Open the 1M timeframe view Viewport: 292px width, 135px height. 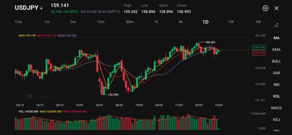258,22
